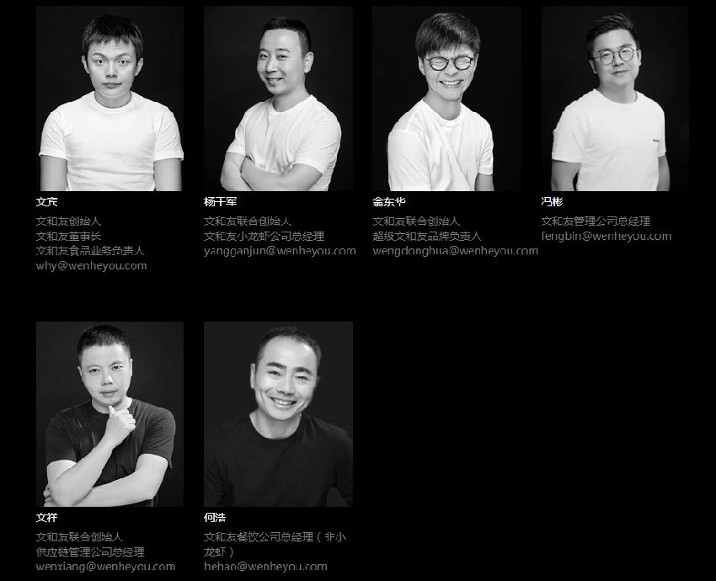Open email link wenxiang@wenheyou.com
Image resolution: width=716 pixels, height=581 pixels.
(105, 567)
